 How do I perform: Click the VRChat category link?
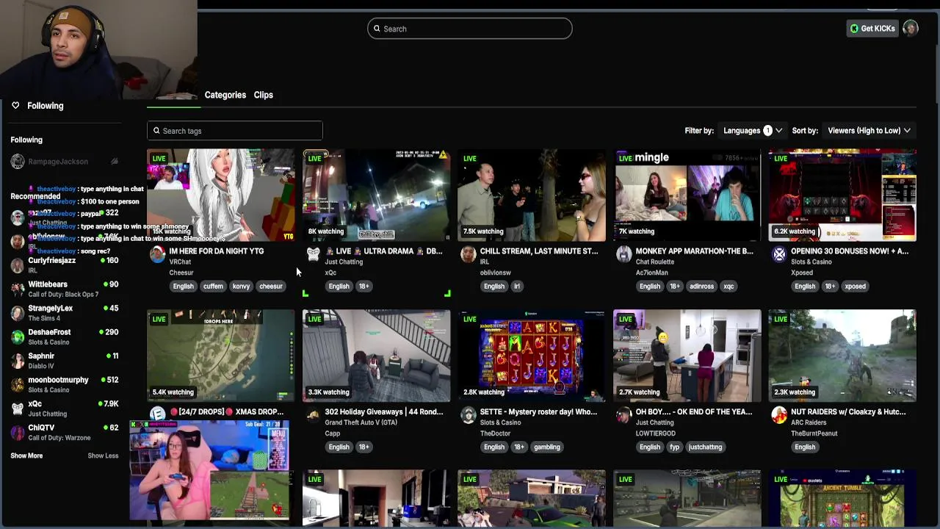(x=180, y=262)
